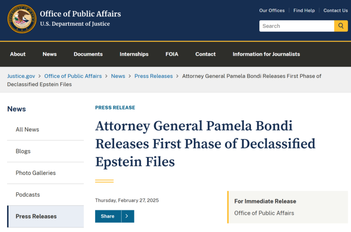Select Internships in the navigation bar

coord(134,54)
